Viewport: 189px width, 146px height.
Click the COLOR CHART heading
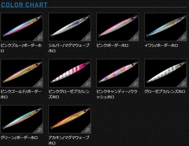(24, 5)
